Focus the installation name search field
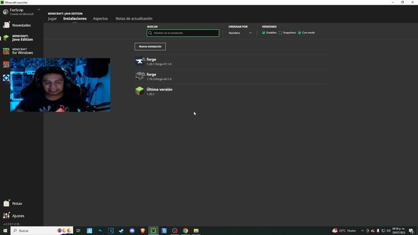418x235 pixels. click(x=183, y=33)
